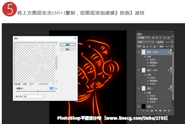The width and height of the screenshot is (185, 124).
Task: Hide the black 图层 2 layer
Action: [x=138, y=107]
